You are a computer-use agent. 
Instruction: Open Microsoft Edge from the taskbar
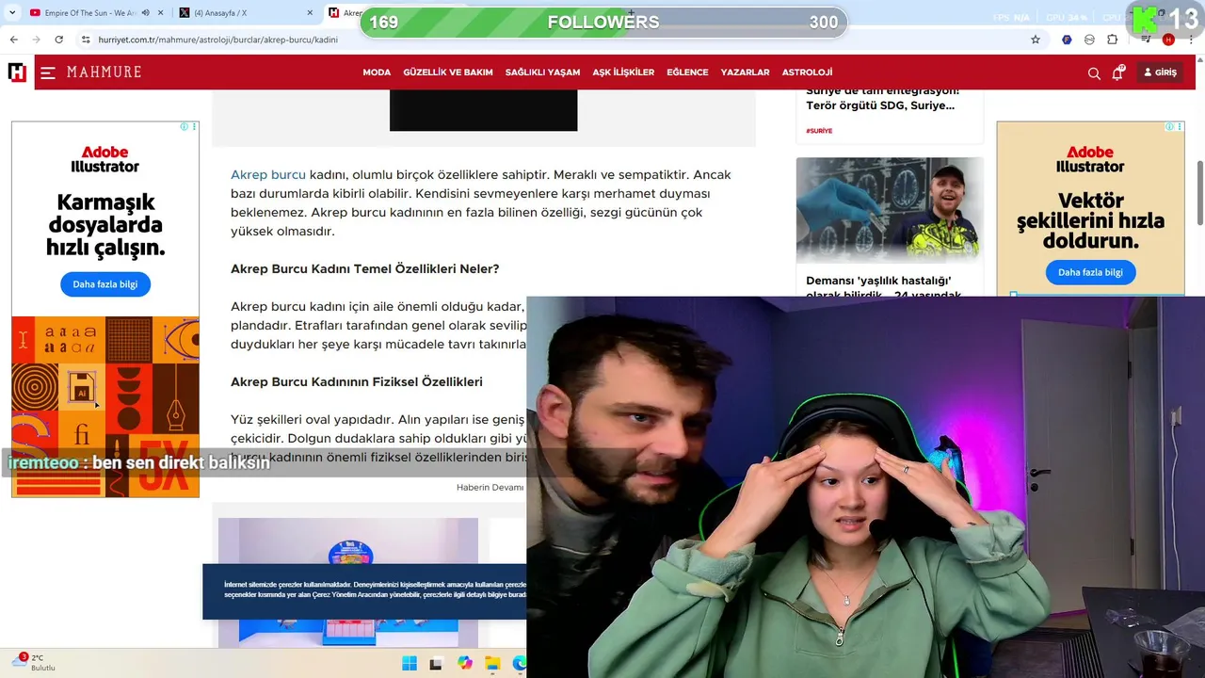(519, 663)
